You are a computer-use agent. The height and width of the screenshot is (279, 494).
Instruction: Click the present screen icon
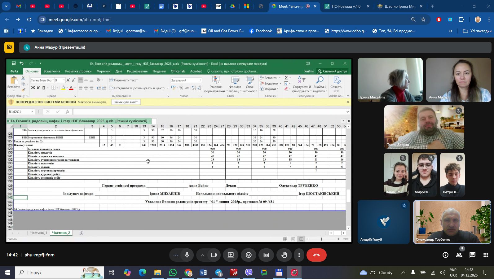231,255
